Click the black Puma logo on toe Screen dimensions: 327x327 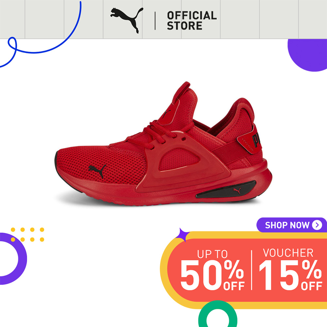point(97,171)
